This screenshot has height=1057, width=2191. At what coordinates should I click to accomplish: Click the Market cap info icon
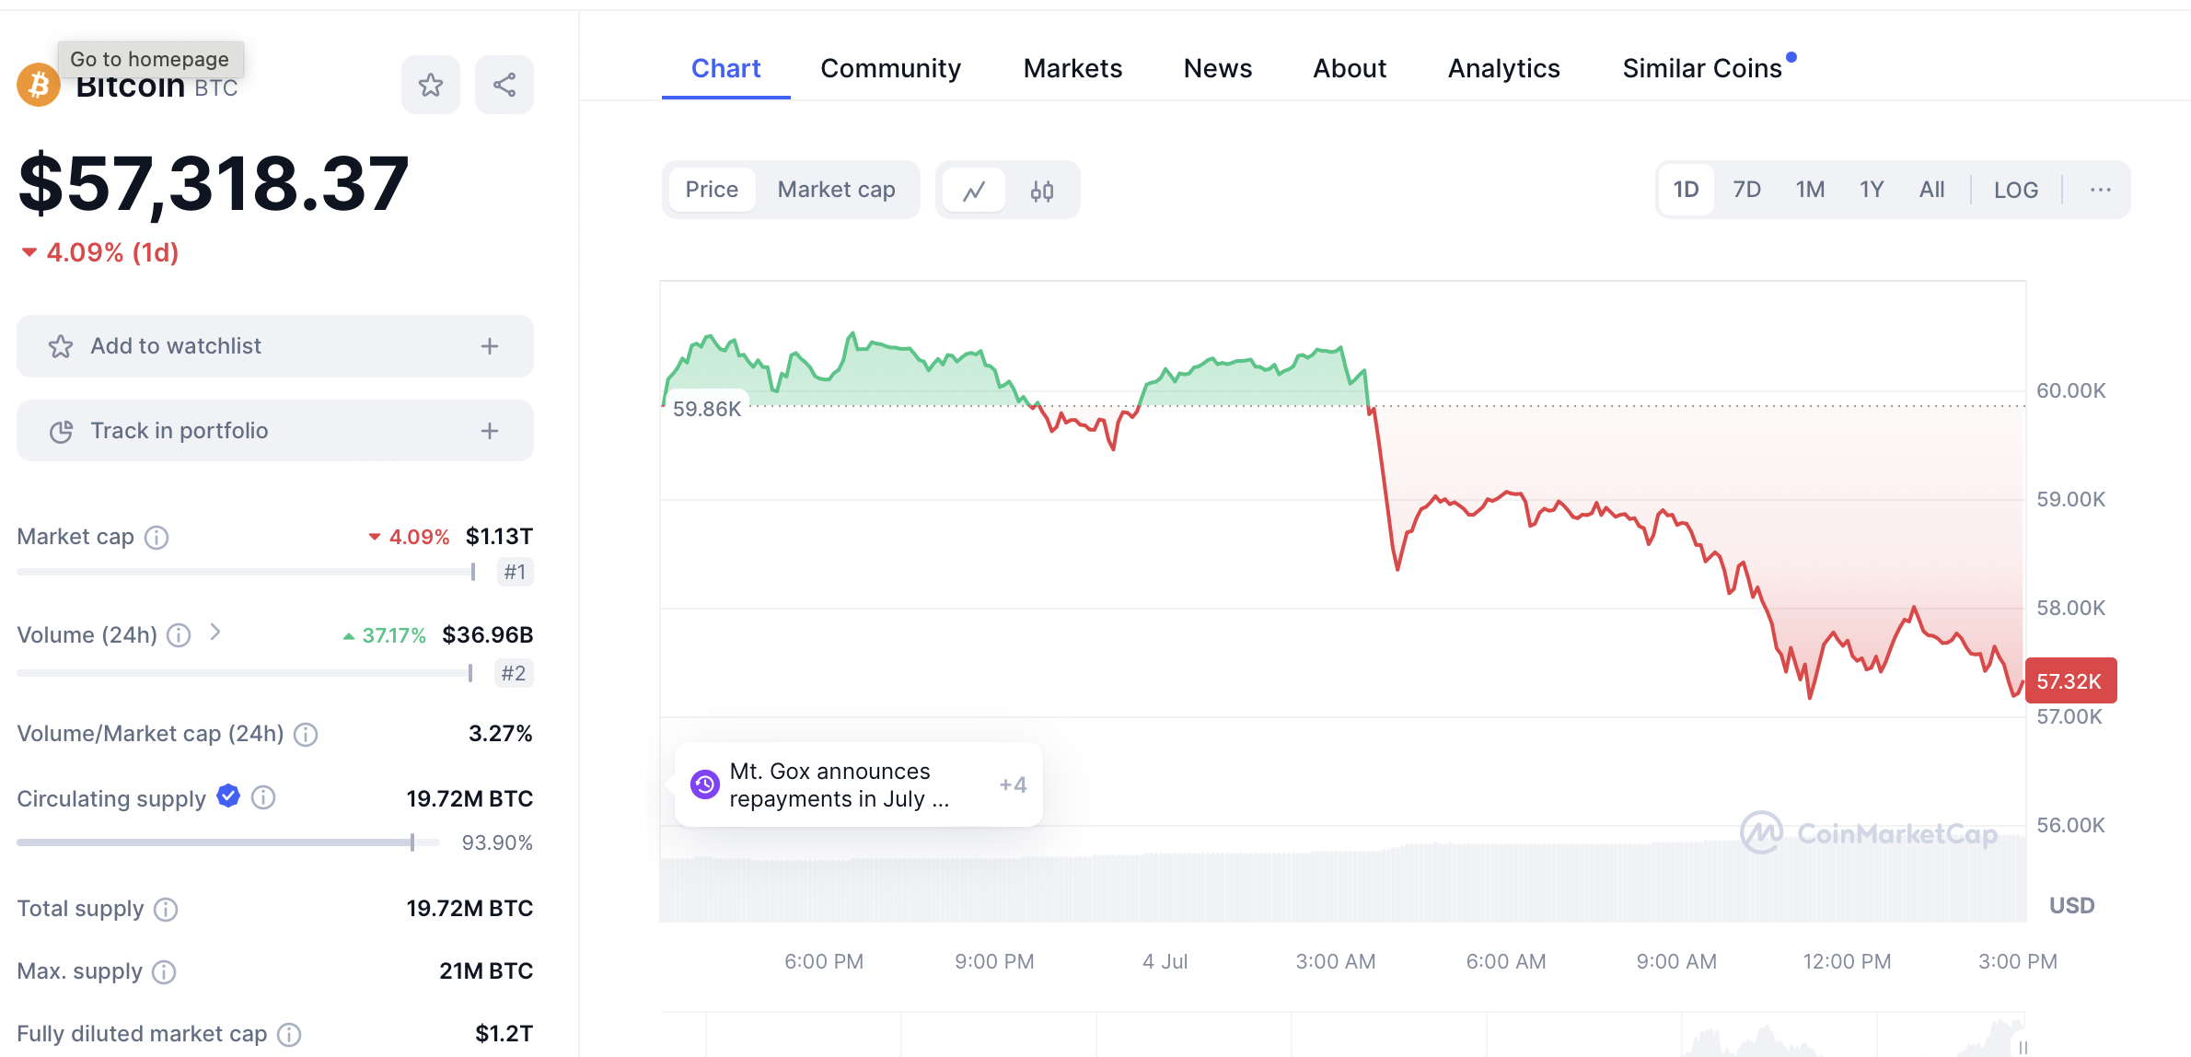pos(157,538)
